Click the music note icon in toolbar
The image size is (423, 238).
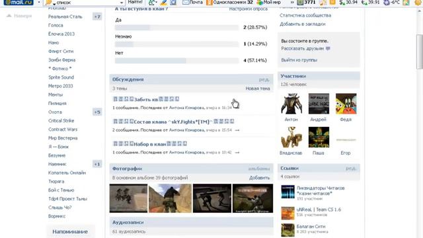(323, 3)
